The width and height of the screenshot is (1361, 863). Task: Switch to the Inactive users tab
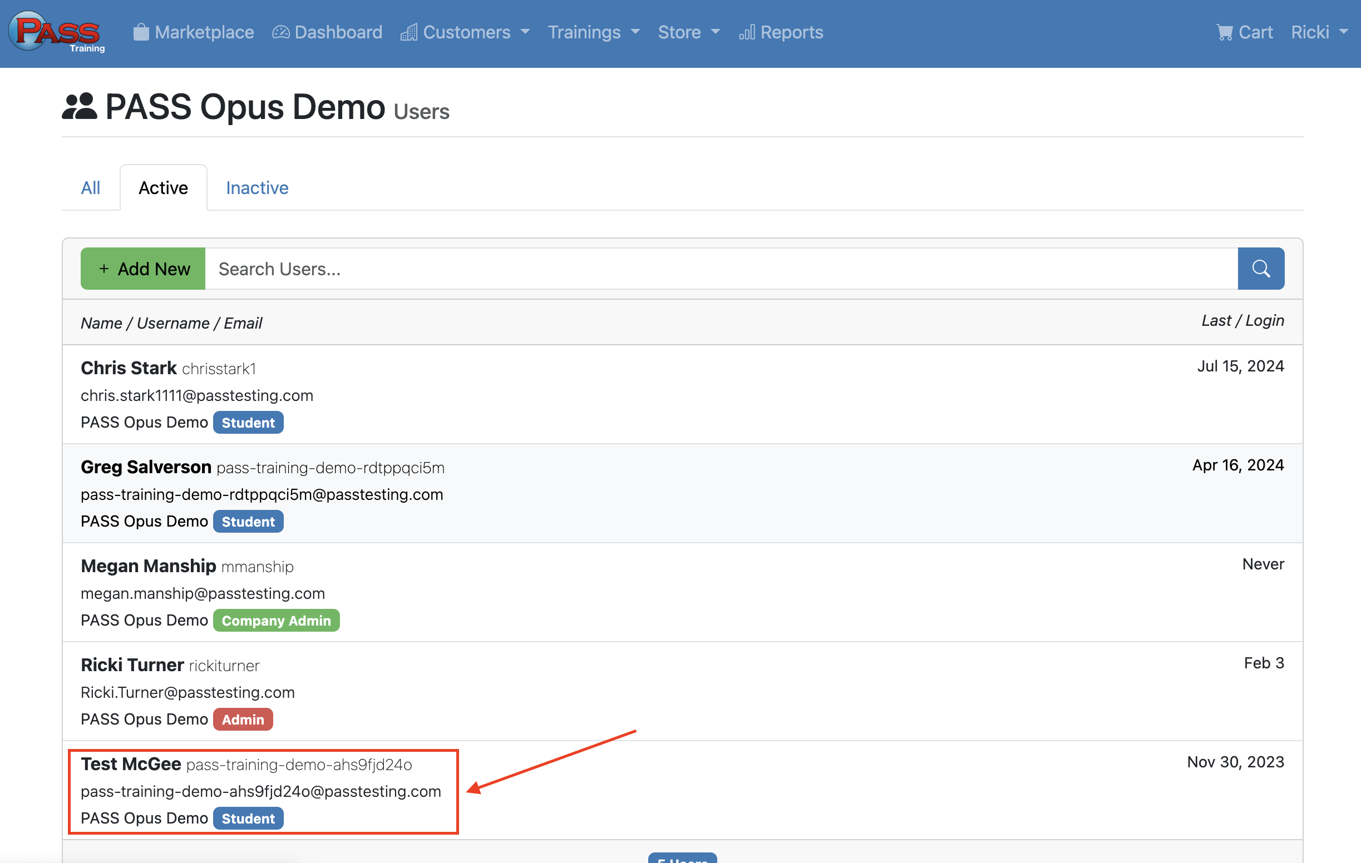pyautogui.click(x=257, y=188)
